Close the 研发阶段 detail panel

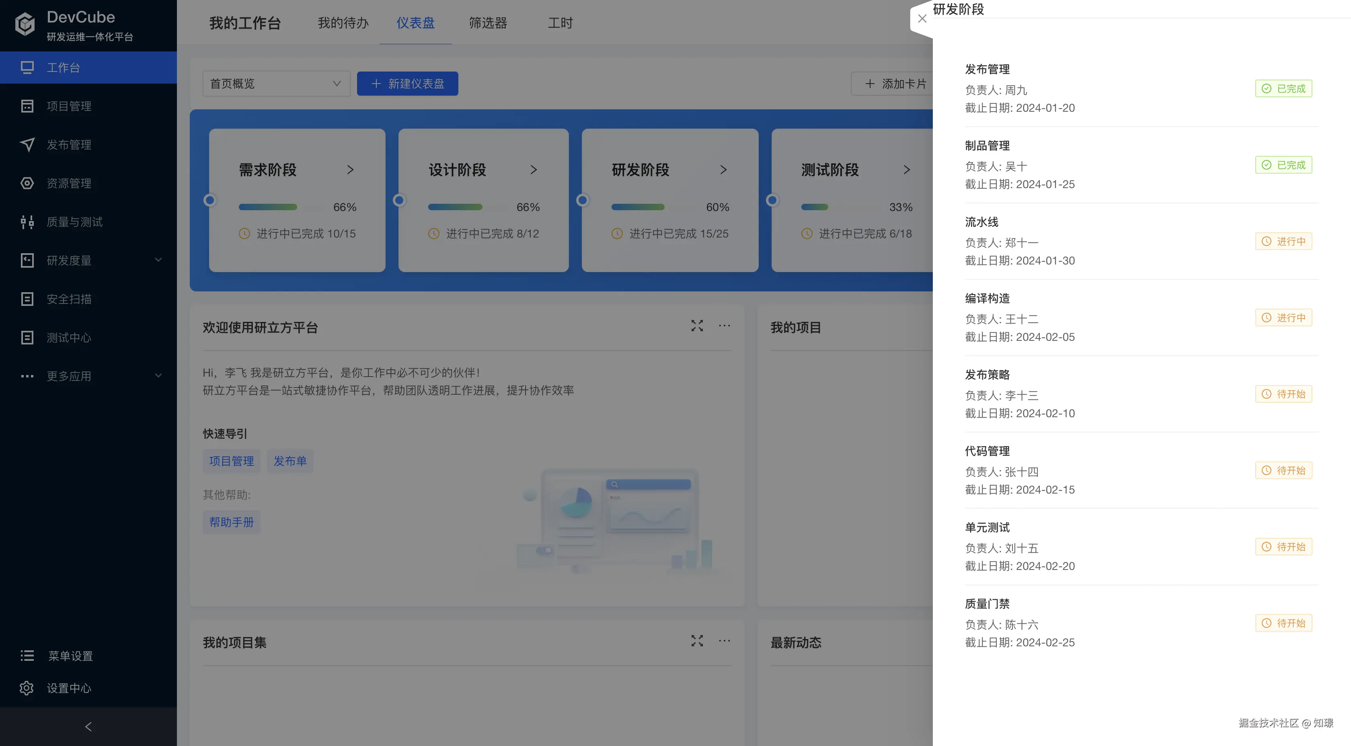point(922,18)
